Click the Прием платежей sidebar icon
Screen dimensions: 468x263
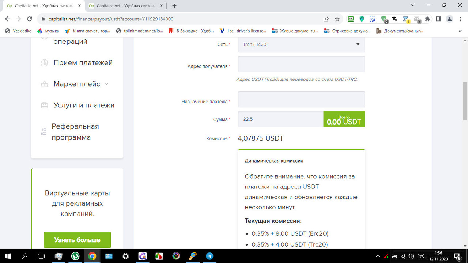[44, 63]
